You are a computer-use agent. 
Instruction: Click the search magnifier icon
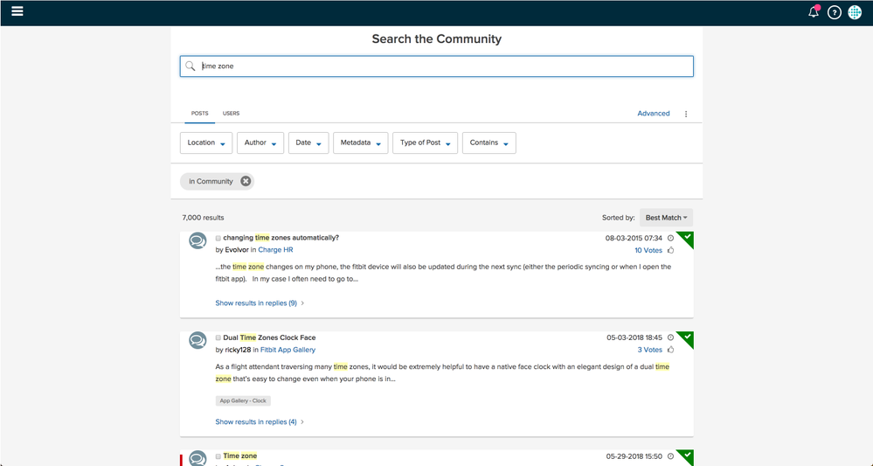point(191,66)
